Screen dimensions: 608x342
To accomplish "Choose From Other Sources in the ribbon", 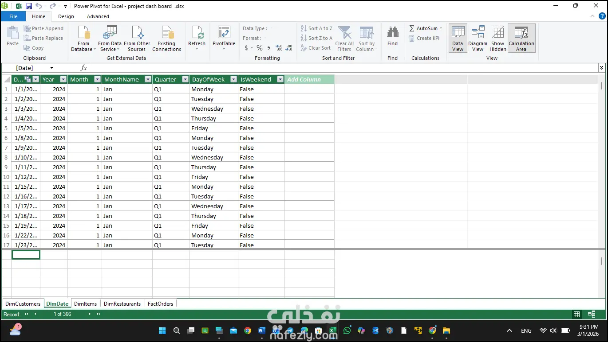I will point(137,39).
